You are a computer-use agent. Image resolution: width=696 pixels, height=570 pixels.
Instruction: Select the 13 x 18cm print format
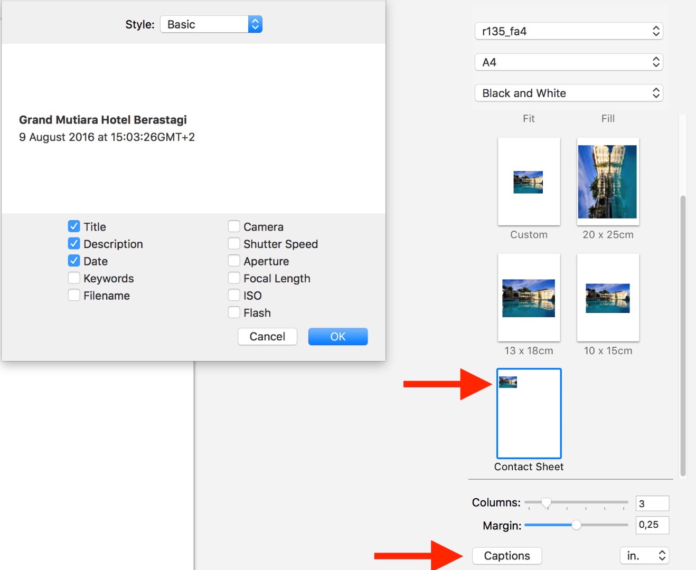tap(528, 298)
